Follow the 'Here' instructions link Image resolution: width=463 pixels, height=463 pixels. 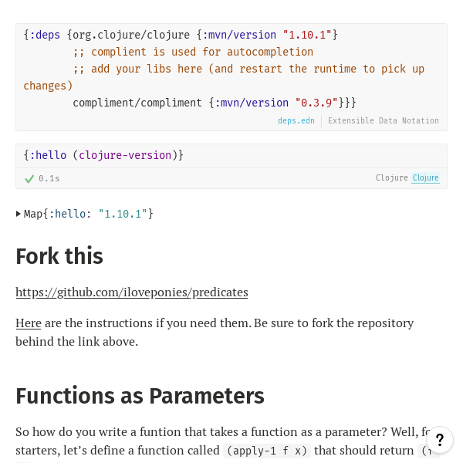[x=28, y=323]
